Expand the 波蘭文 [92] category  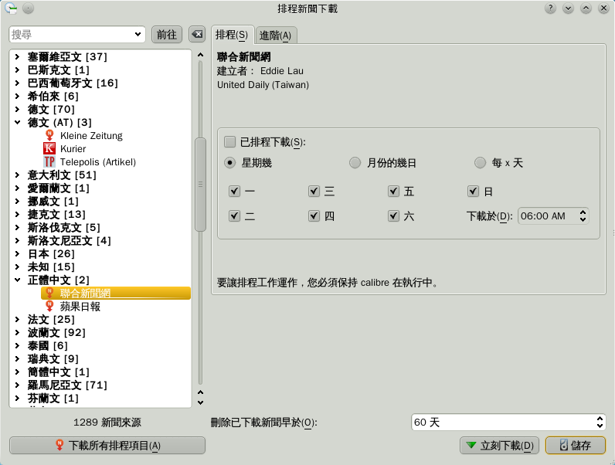(17, 332)
